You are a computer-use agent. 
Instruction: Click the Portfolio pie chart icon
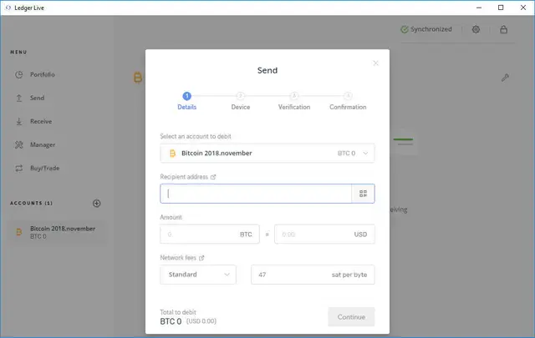(x=19, y=74)
